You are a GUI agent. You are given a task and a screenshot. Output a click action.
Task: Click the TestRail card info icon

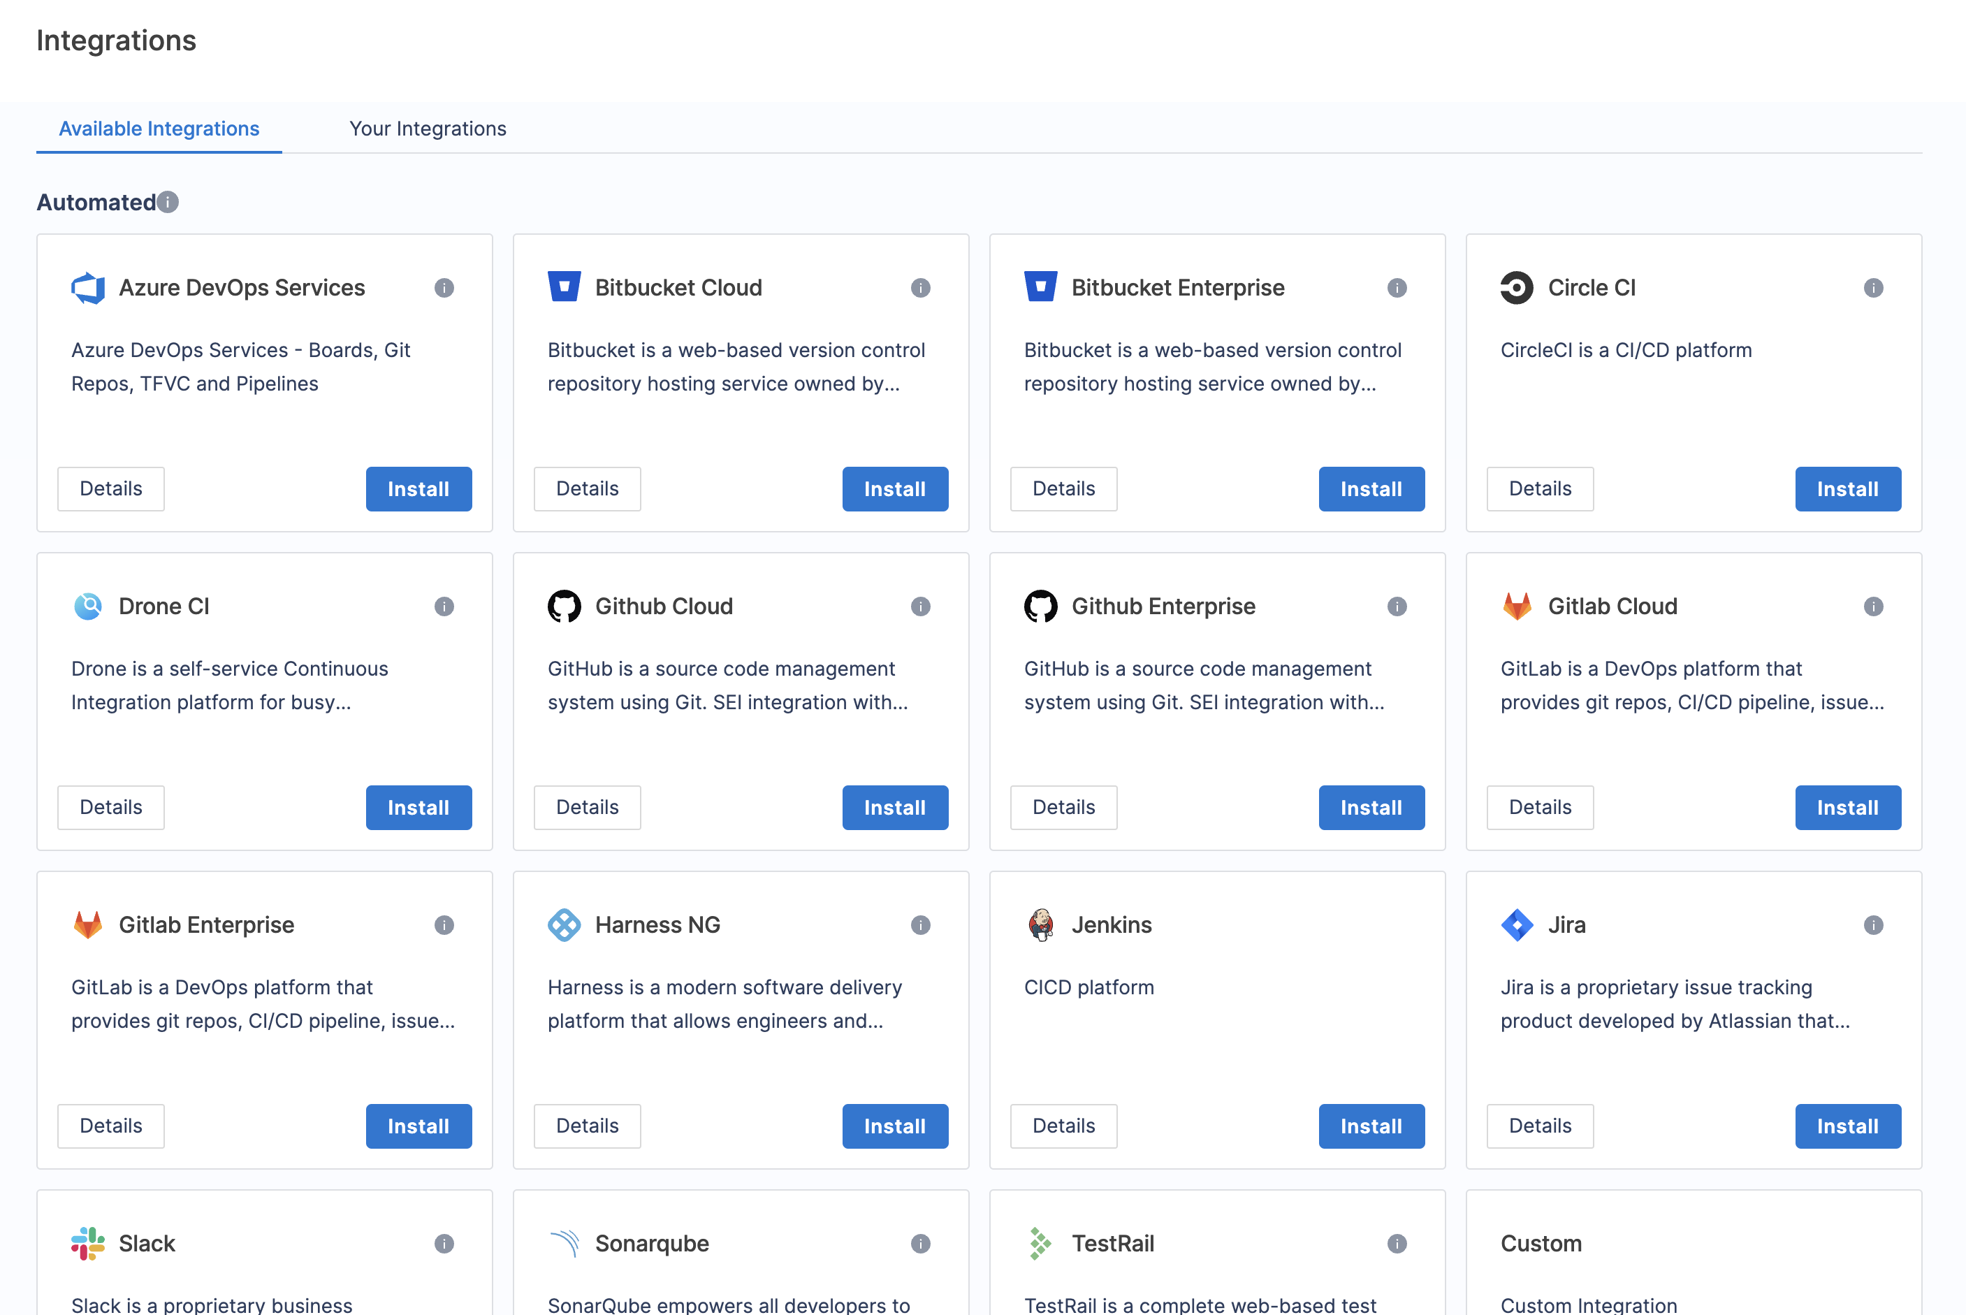click(x=1396, y=1243)
